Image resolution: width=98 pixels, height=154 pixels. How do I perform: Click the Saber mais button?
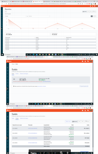click(x=68, y=122)
